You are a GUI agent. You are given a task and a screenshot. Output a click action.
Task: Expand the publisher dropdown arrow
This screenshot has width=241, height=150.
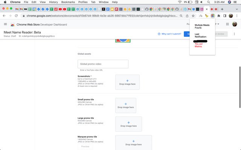[218, 24]
